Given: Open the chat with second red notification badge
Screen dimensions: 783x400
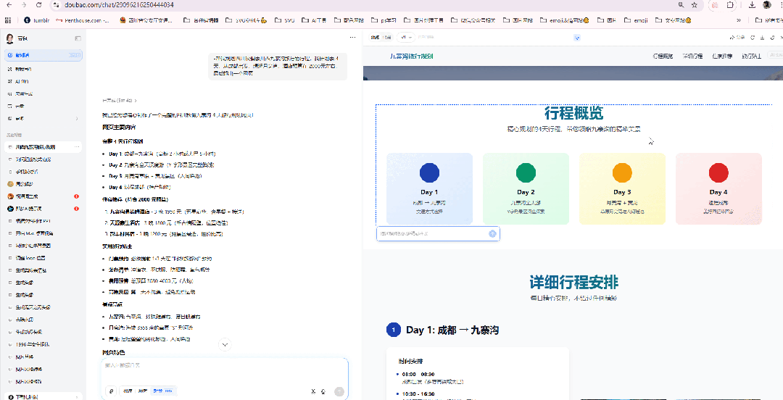Looking at the screenshot, I should [43, 209].
